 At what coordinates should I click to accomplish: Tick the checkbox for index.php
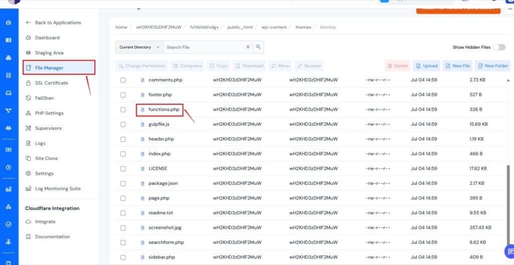[x=123, y=154]
